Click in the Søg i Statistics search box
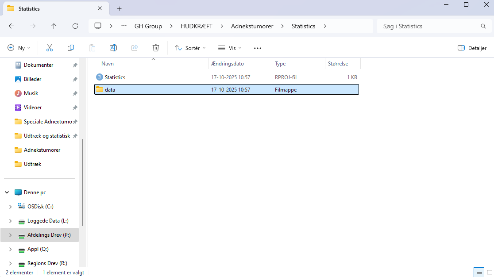494x277 pixels. tap(427, 26)
